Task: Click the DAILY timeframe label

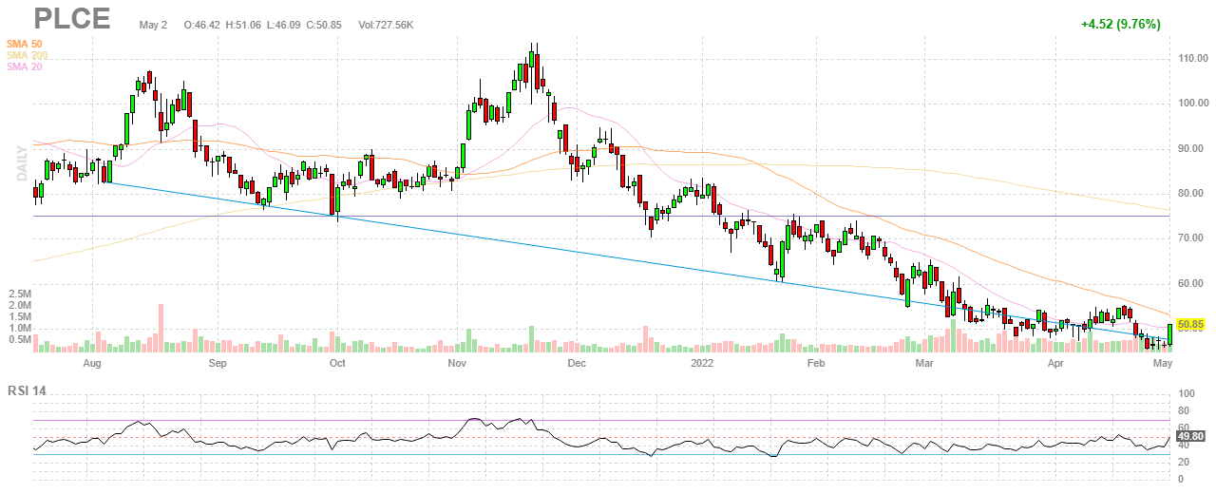Action: click(x=21, y=162)
